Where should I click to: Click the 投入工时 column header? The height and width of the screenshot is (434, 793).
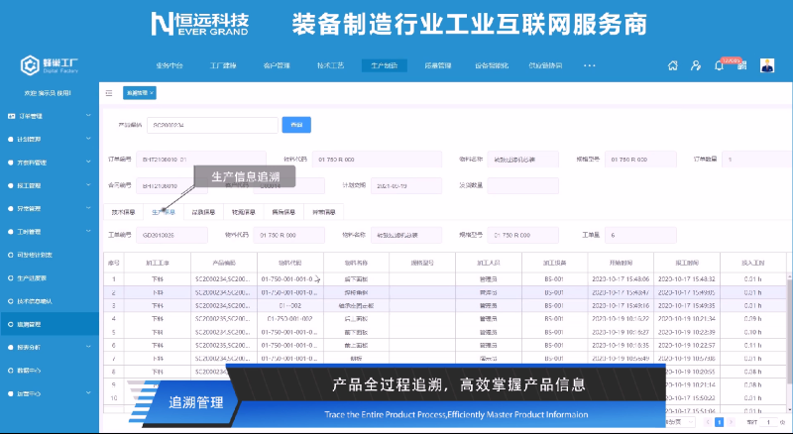(x=753, y=263)
